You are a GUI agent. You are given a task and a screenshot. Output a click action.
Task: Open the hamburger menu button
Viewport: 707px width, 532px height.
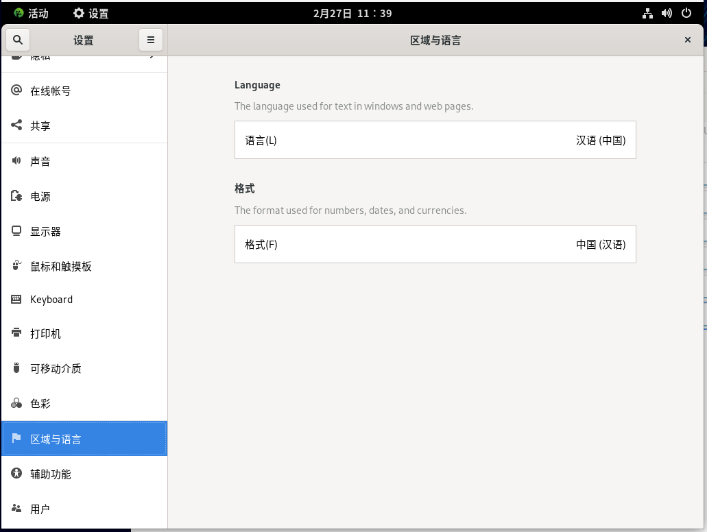[x=151, y=40]
